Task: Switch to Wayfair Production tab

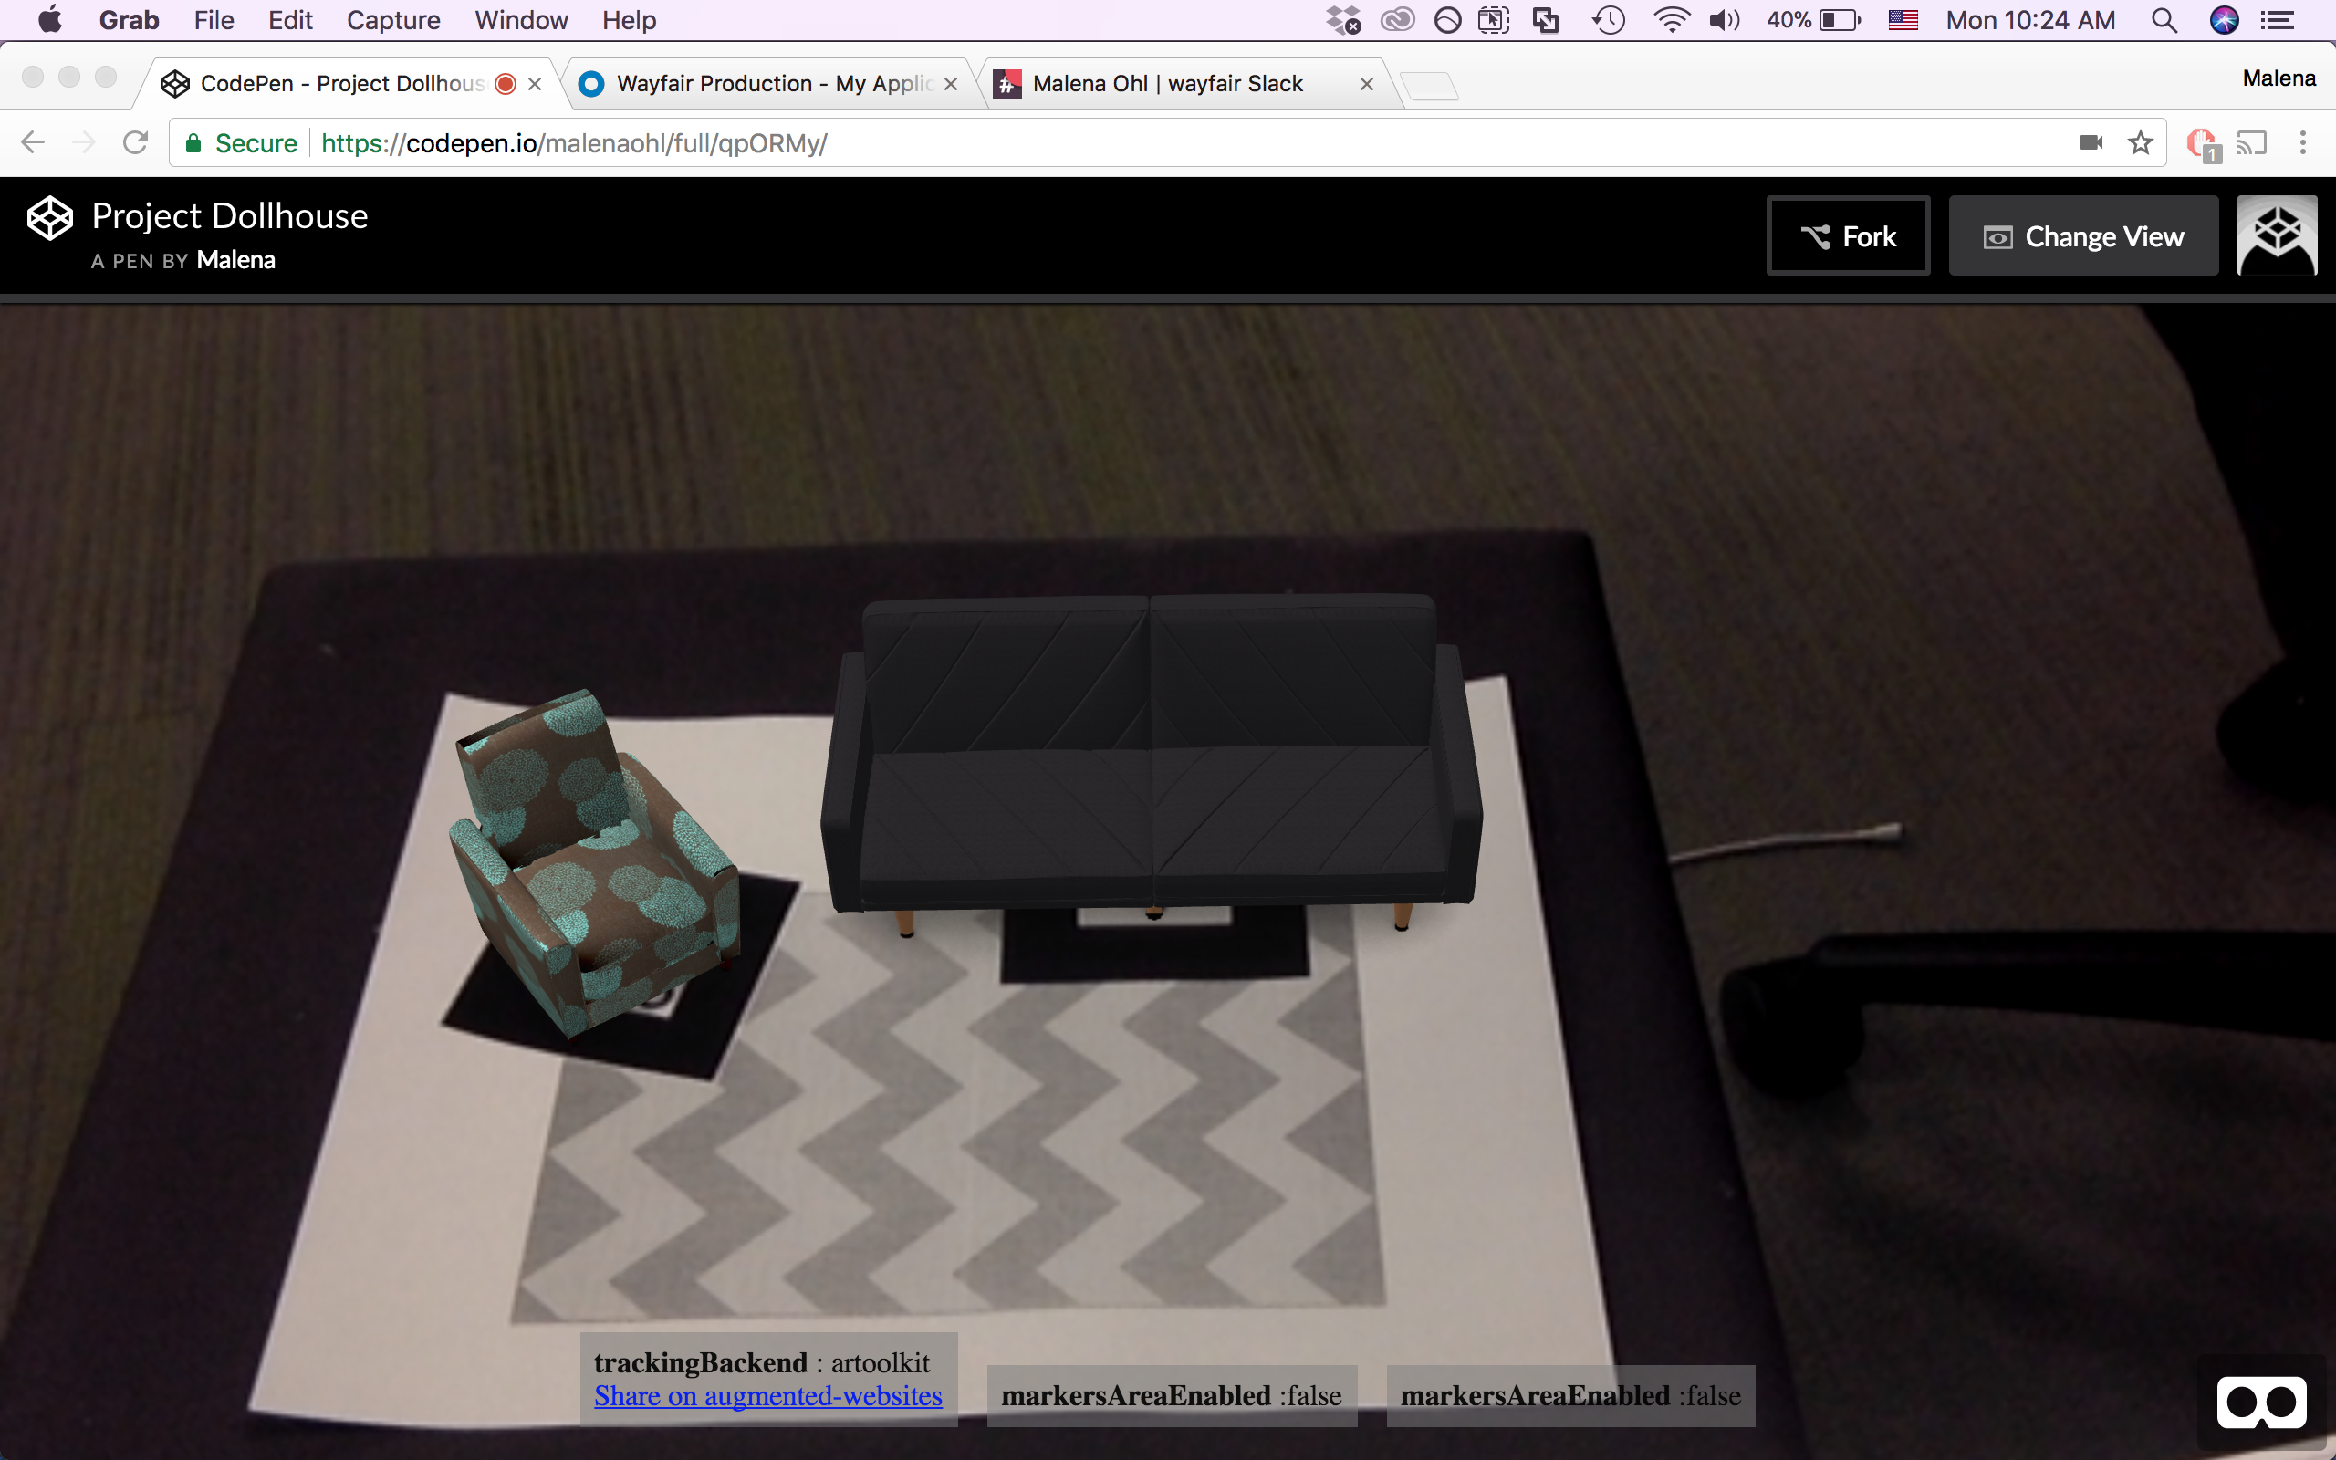Action: [x=772, y=84]
